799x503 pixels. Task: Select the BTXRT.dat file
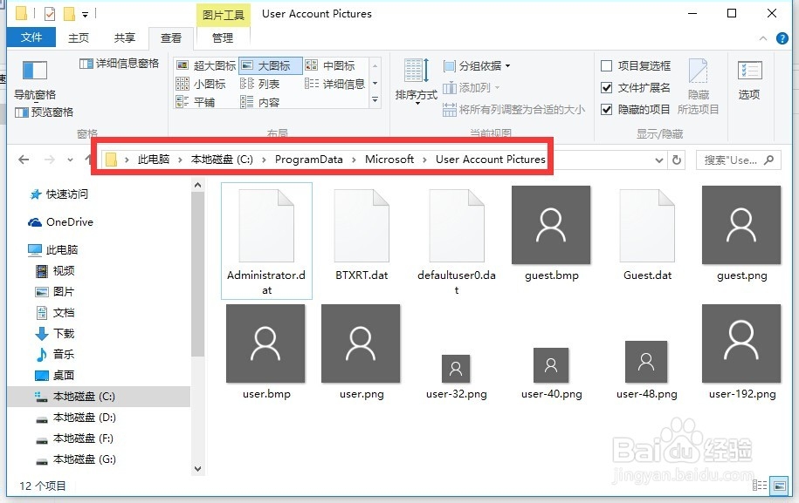(x=362, y=235)
